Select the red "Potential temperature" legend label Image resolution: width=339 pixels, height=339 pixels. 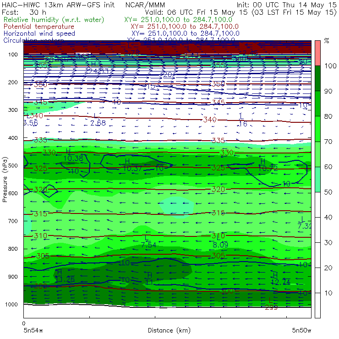[x=38, y=27]
